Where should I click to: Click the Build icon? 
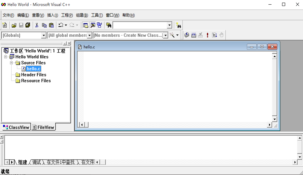click(194, 35)
